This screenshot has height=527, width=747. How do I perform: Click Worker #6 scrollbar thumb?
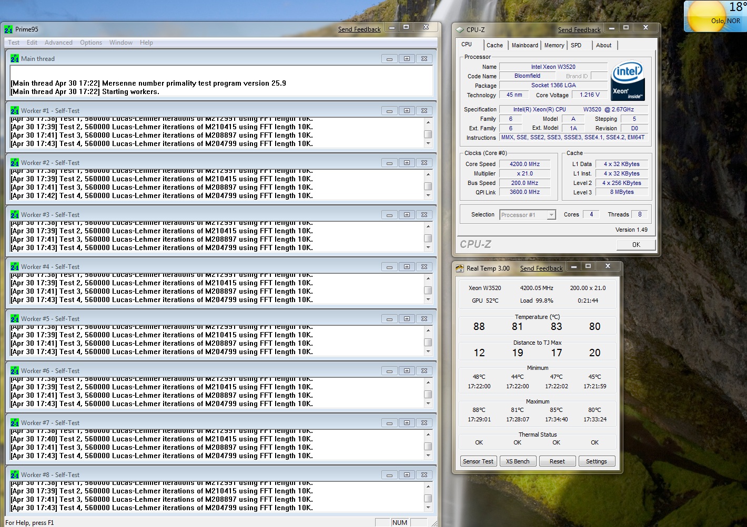[x=428, y=394]
